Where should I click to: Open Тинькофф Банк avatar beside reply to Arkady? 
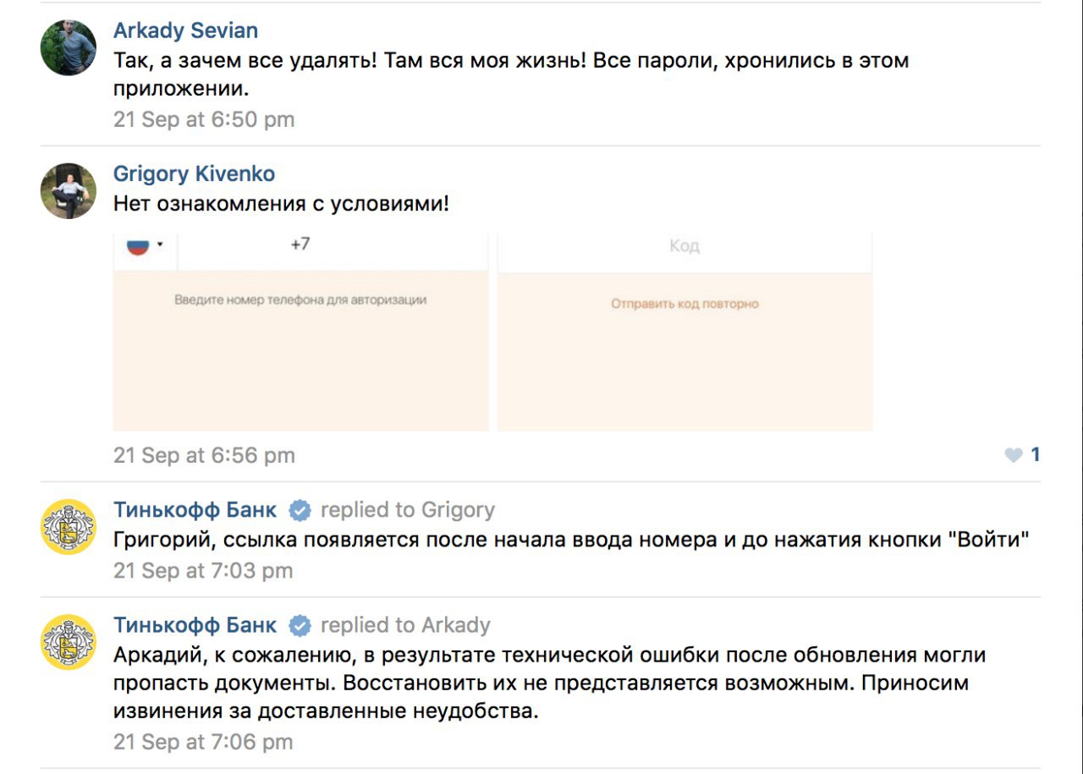pos(69,642)
